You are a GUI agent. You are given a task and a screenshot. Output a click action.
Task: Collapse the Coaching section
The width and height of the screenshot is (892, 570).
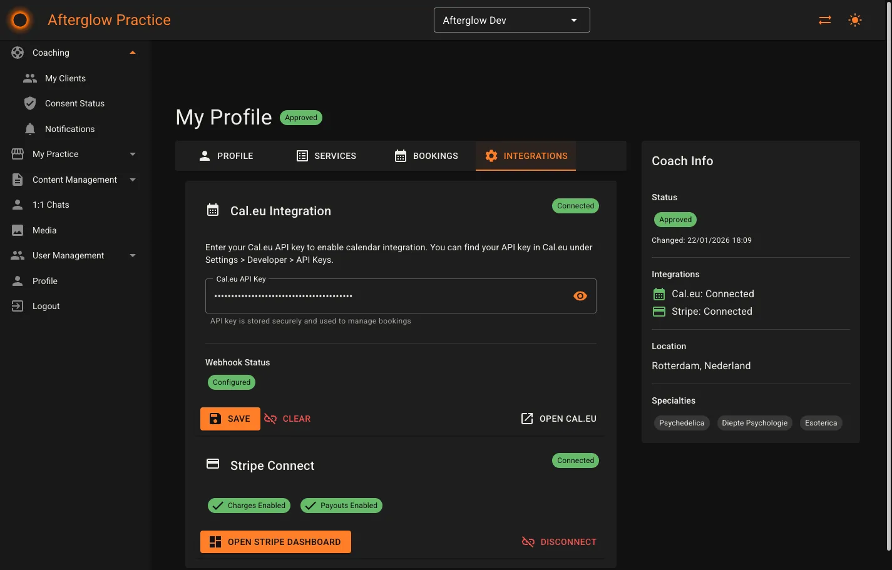[x=132, y=53]
